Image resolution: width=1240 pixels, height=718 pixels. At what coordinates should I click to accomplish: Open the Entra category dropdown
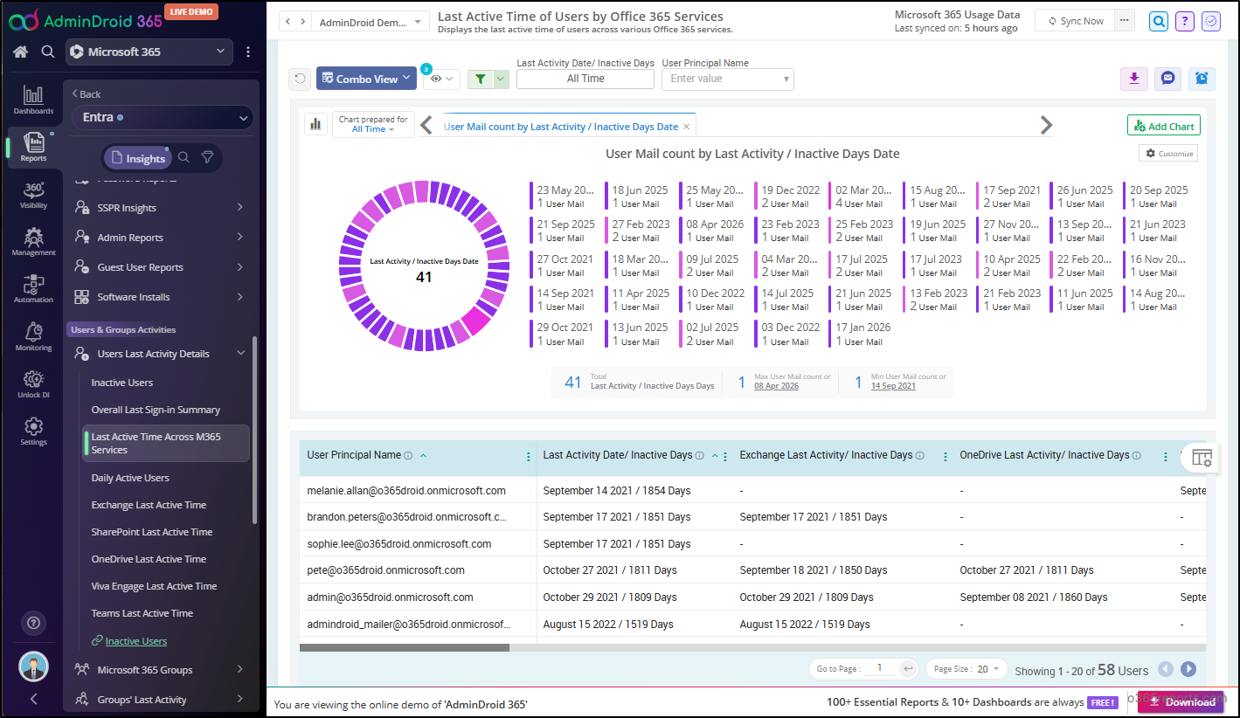pos(163,117)
